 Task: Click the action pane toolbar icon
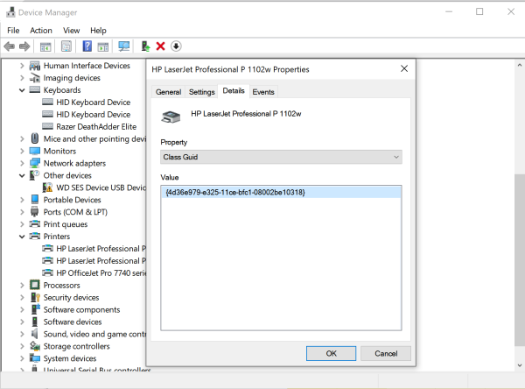tap(102, 46)
